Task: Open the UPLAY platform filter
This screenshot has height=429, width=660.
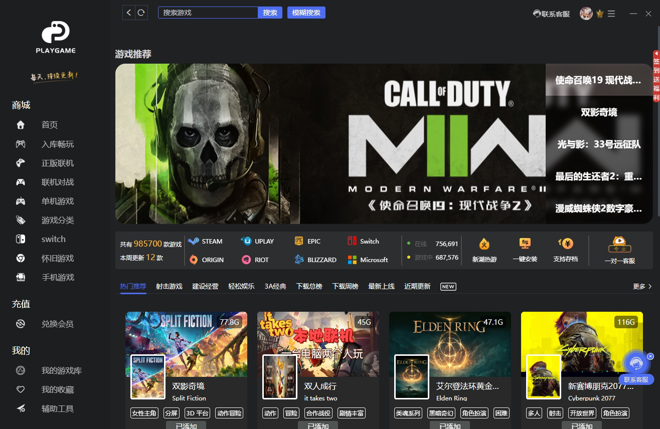Action: (257, 241)
